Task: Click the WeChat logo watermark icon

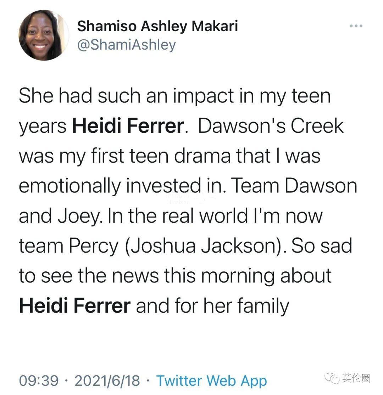Action: [x=332, y=378]
